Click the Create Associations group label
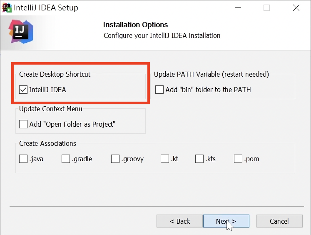This screenshot has height=235, width=311. click(47, 143)
